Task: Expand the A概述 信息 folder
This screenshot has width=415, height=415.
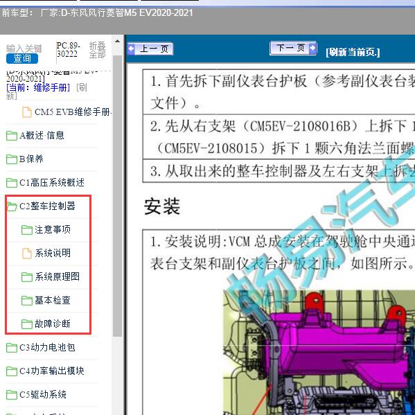Action: pyautogui.click(x=42, y=136)
